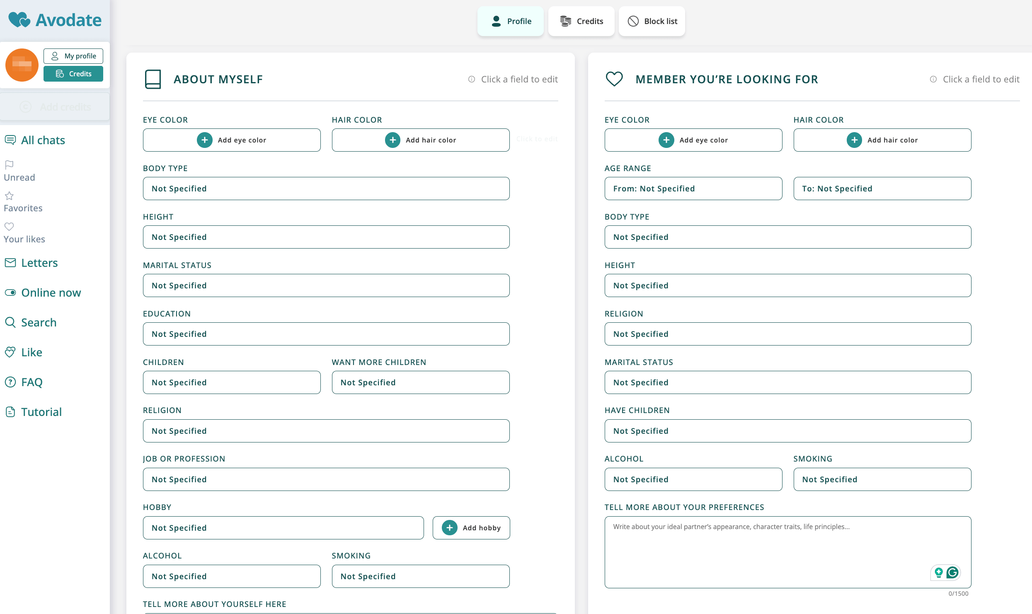Image resolution: width=1032 pixels, height=614 pixels.
Task: Click the Hobby Not Specified field
Action: click(x=283, y=528)
